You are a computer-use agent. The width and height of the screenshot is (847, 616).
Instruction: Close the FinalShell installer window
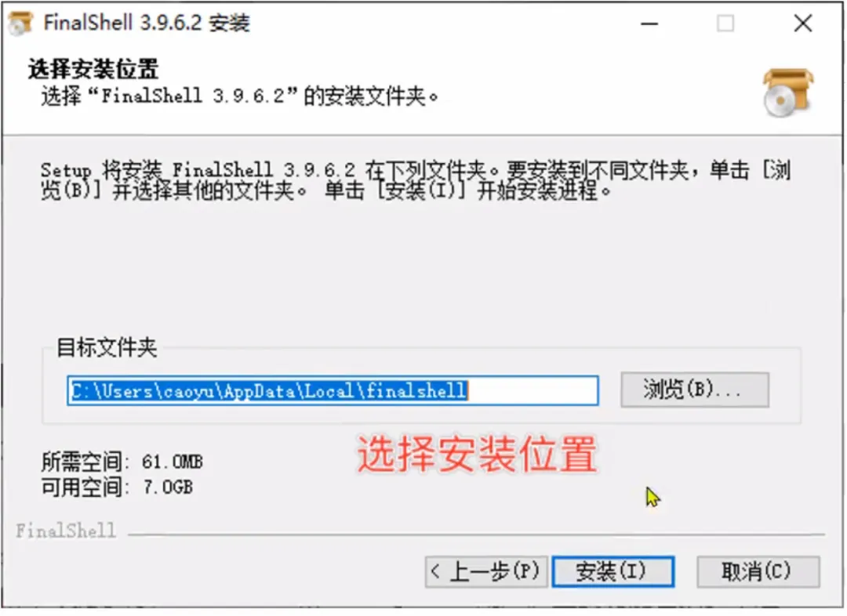coord(803,24)
